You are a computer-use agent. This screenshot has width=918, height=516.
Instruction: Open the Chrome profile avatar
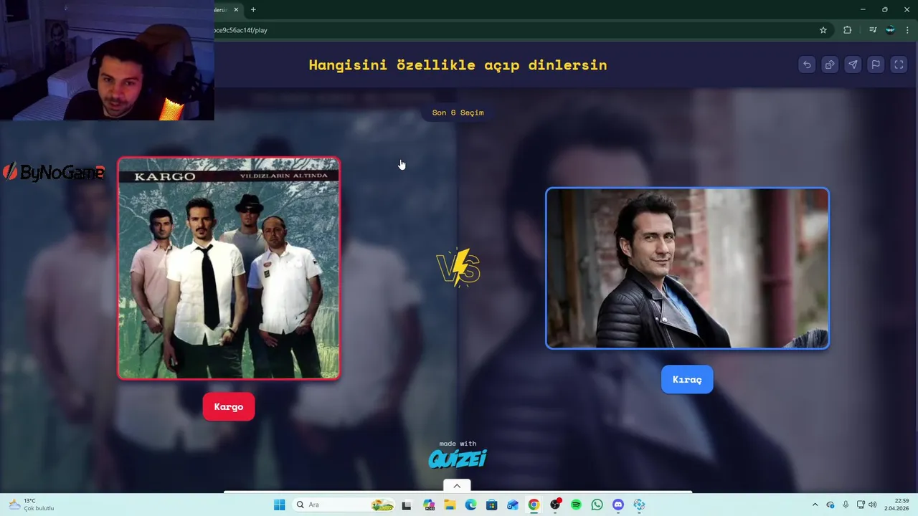click(x=890, y=30)
